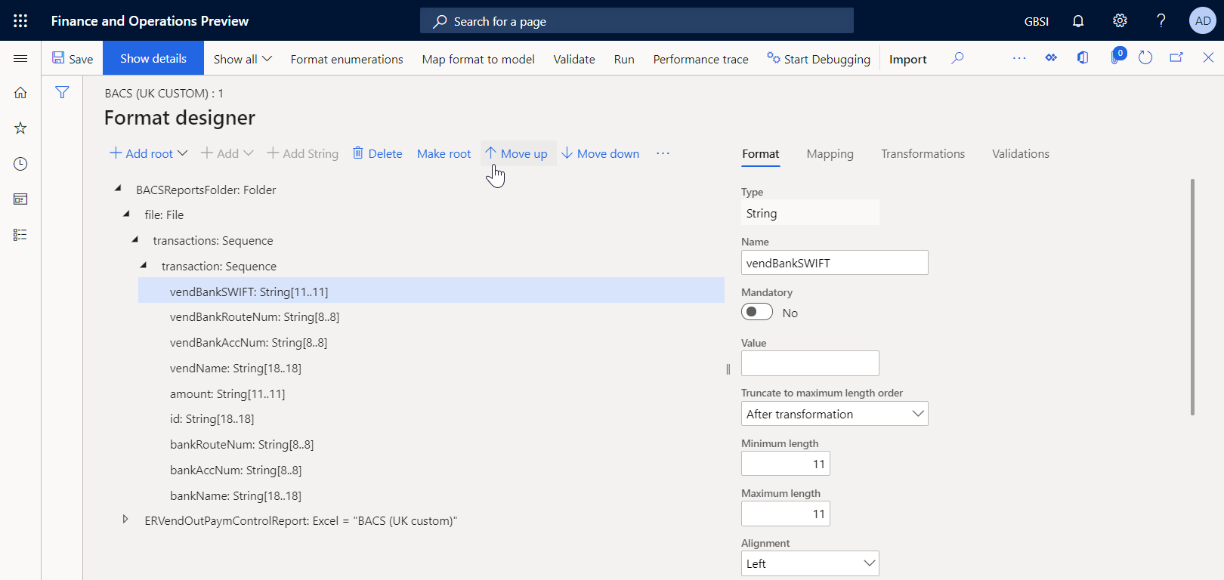This screenshot has height=580, width=1224.
Task: Toggle the Mandatory switch
Action: tap(757, 312)
